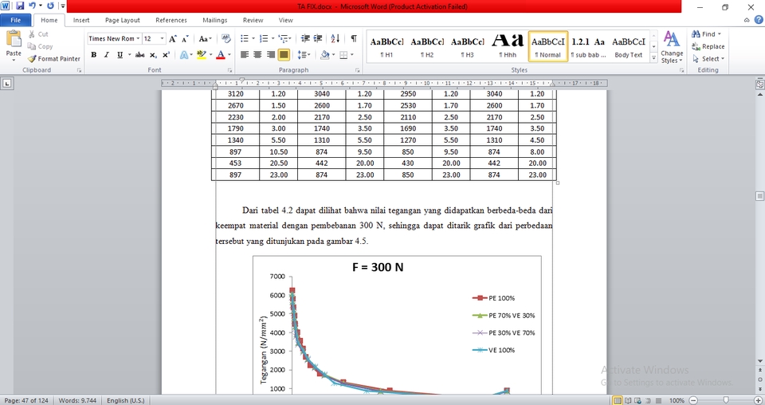
Task: Apply strikethrough formatting
Action: point(139,55)
